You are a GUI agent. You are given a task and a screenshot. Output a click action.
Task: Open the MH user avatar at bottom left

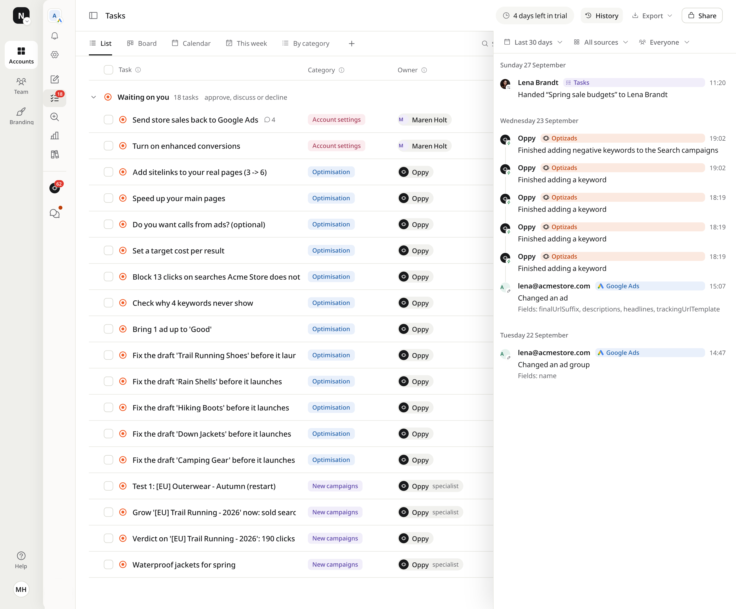pos(21,589)
